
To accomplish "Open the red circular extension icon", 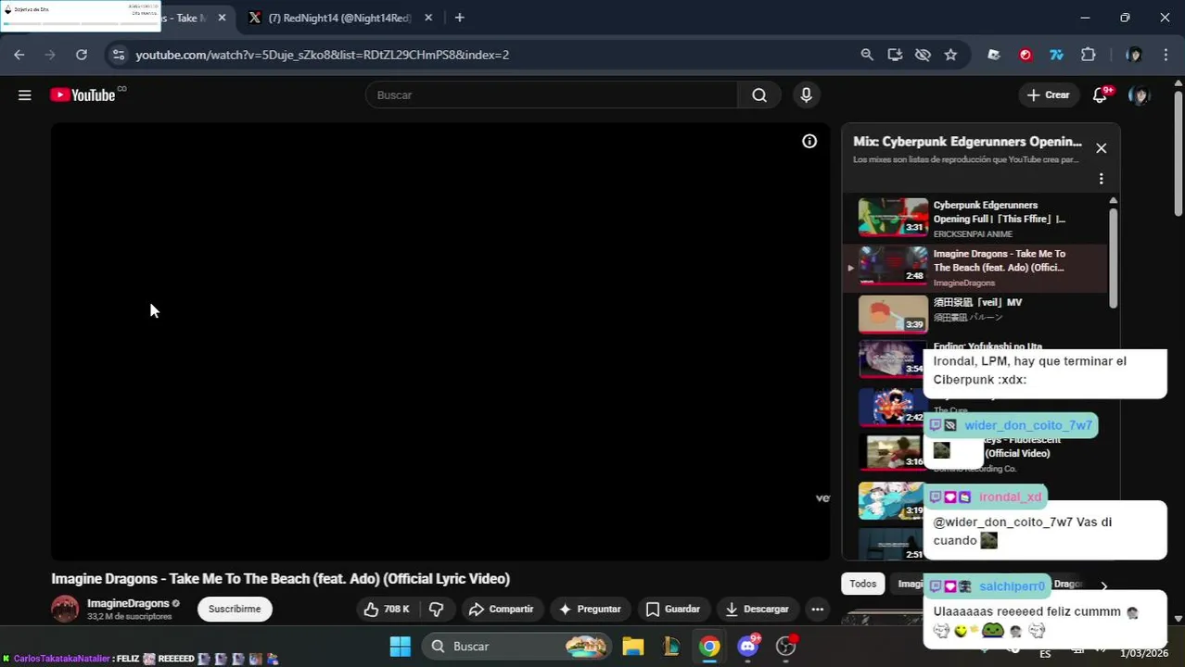I will 1026,55.
